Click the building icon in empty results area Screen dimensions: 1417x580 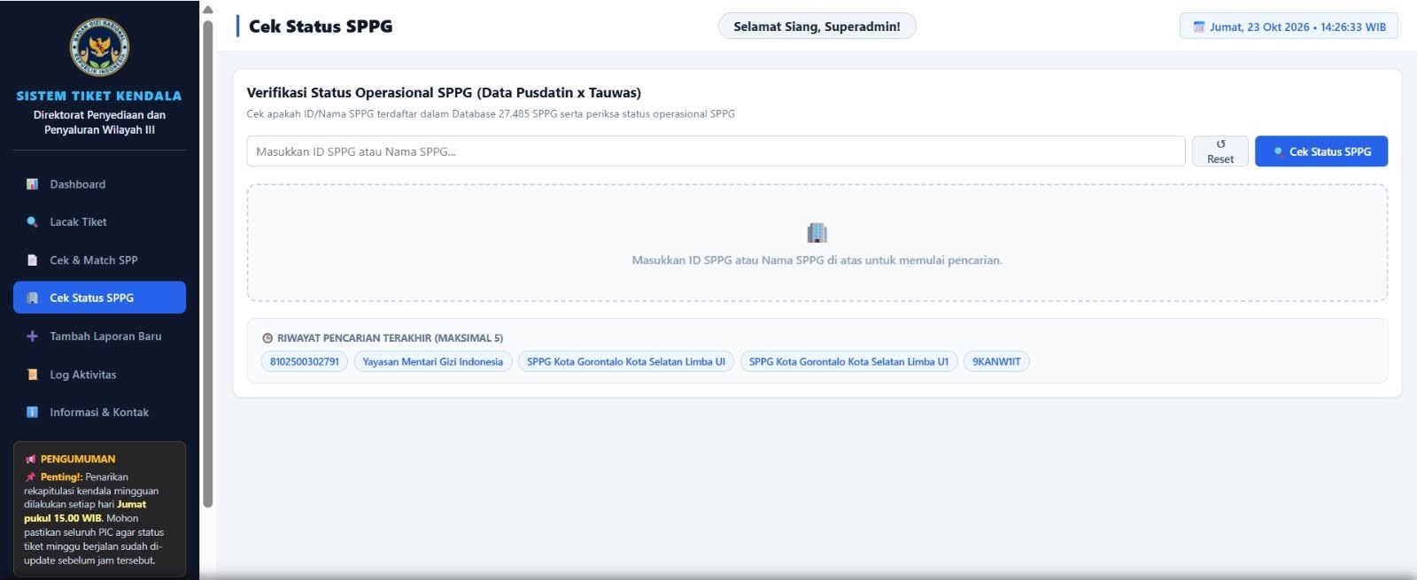point(817,233)
